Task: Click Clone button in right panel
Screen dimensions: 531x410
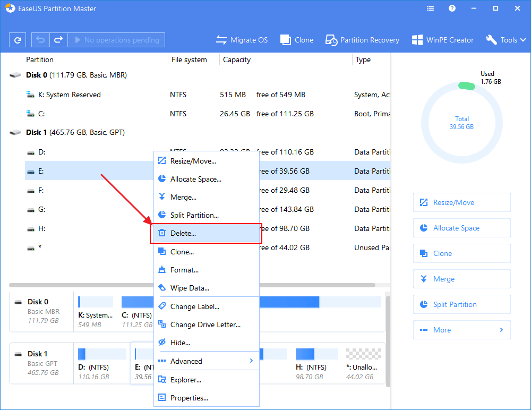Action: click(x=462, y=253)
